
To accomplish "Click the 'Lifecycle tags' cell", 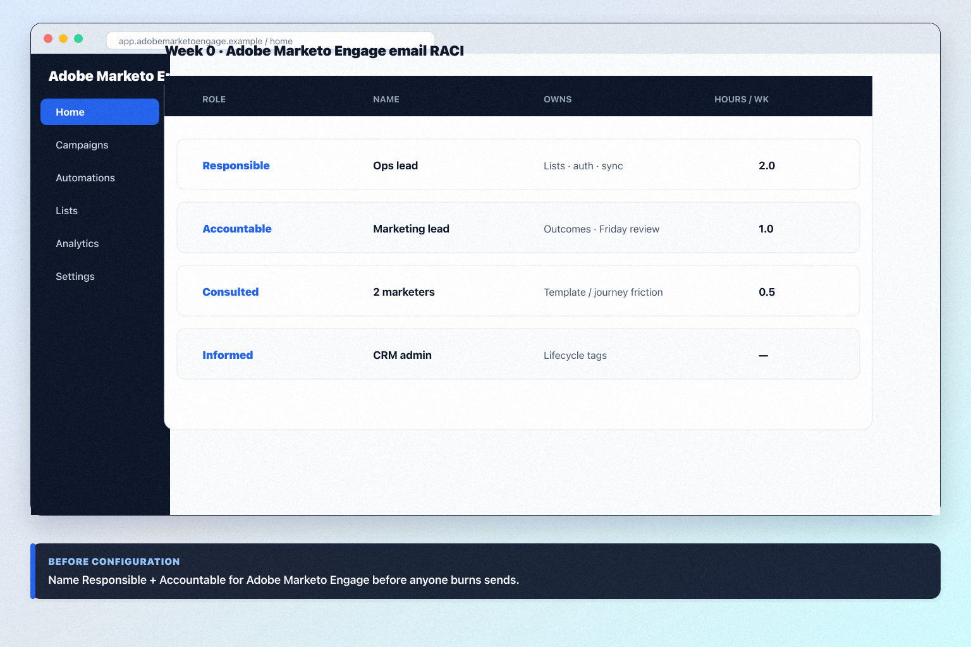I will 575,355.
